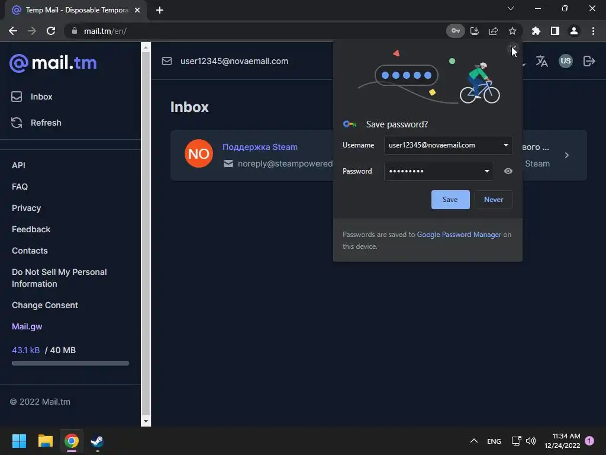Screen dimensions: 606x455
Task: Click the storage usage progress bar
Action: 70,363
